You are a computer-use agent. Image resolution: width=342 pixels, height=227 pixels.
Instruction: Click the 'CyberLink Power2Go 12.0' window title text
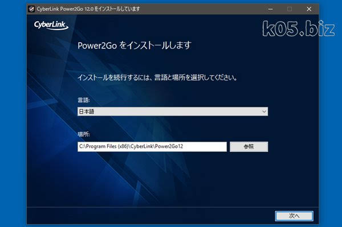88,9
